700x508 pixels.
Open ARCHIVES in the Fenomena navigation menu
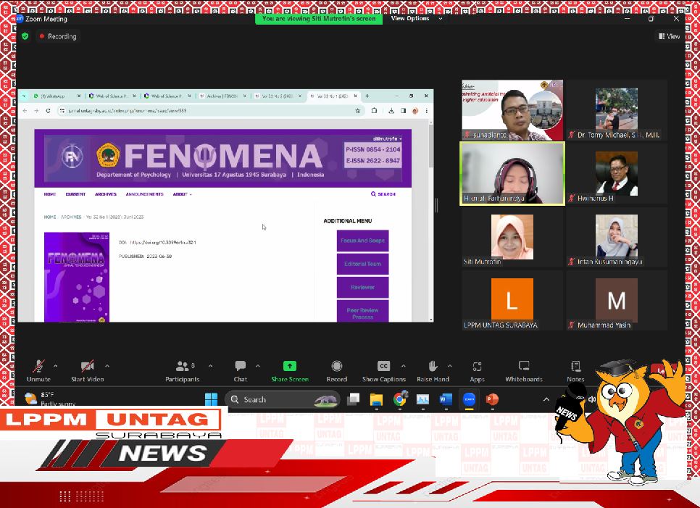point(106,194)
